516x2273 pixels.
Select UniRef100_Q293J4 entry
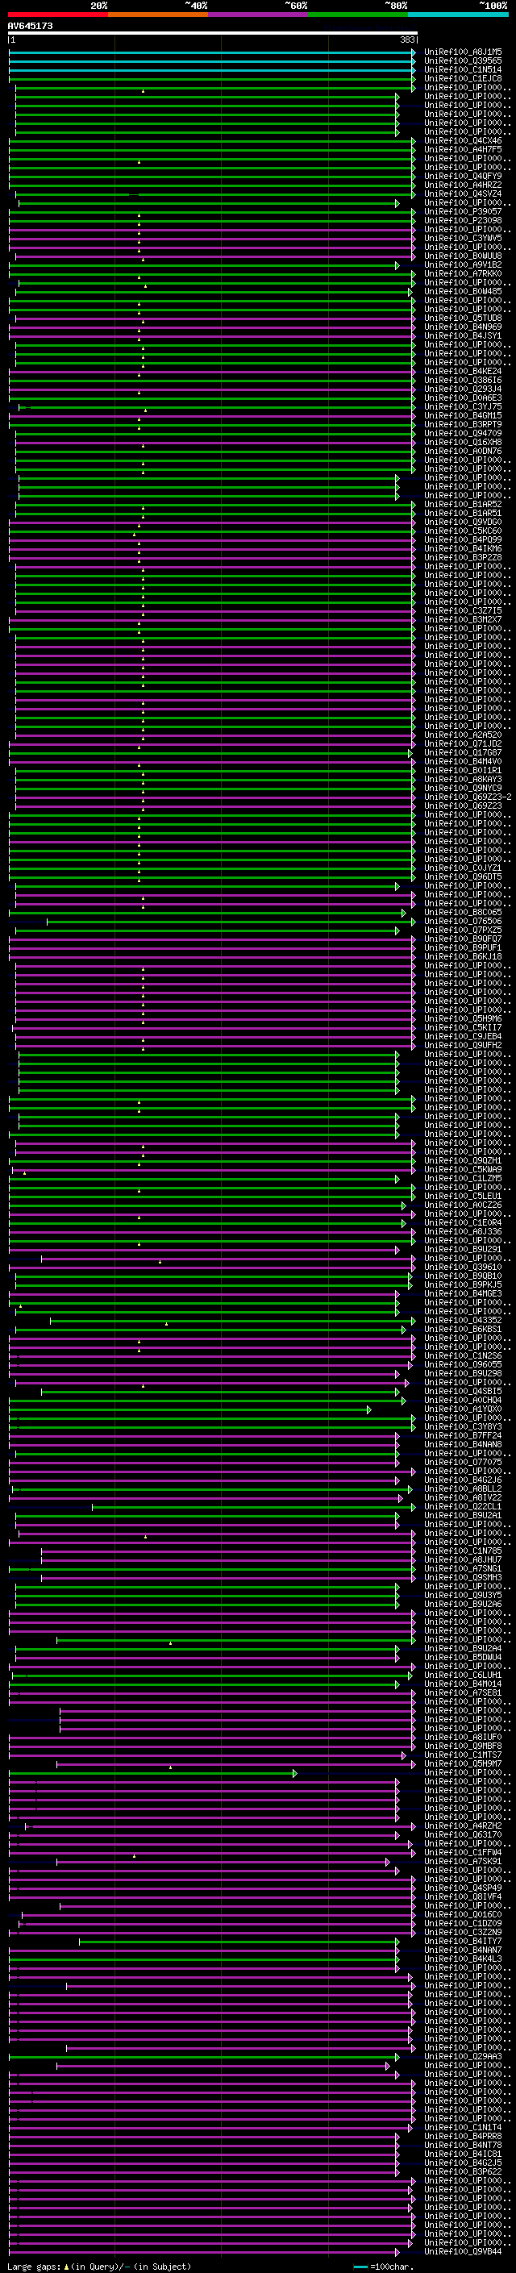[463, 389]
